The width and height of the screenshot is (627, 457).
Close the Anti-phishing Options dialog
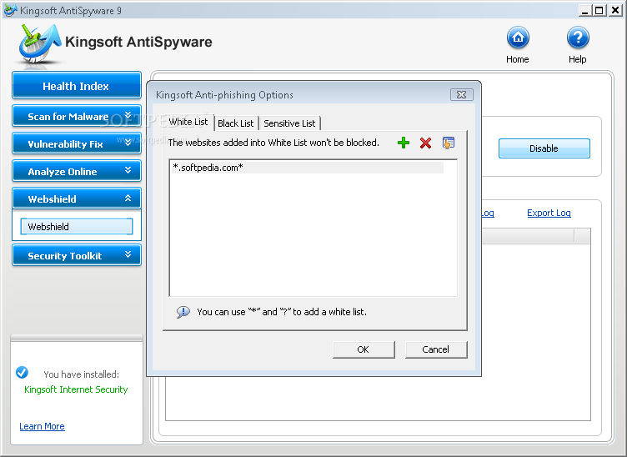pos(461,95)
